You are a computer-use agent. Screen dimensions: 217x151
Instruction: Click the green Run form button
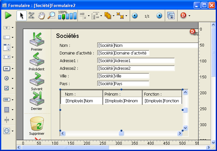[8, 15]
